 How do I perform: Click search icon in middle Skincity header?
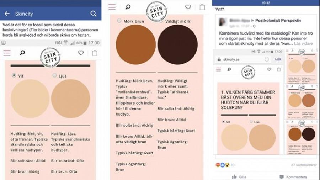(128, 7)
